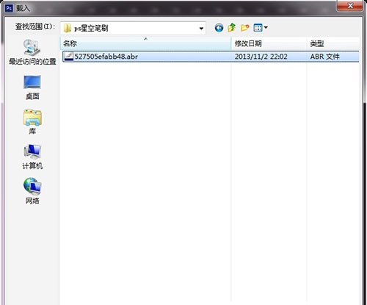Open 库 libraries shortcut in sidebar
The width and height of the screenshot is (367, 305).
(32, 122)
